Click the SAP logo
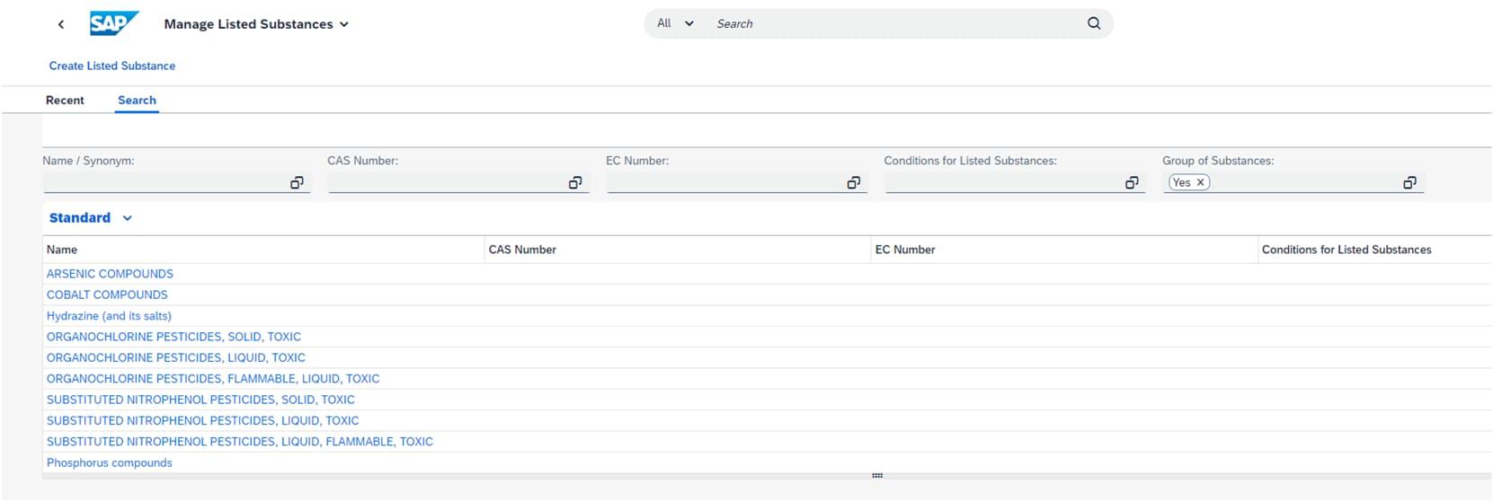The height and width of the screenshot is (501, 1493). tap(114, 23)
